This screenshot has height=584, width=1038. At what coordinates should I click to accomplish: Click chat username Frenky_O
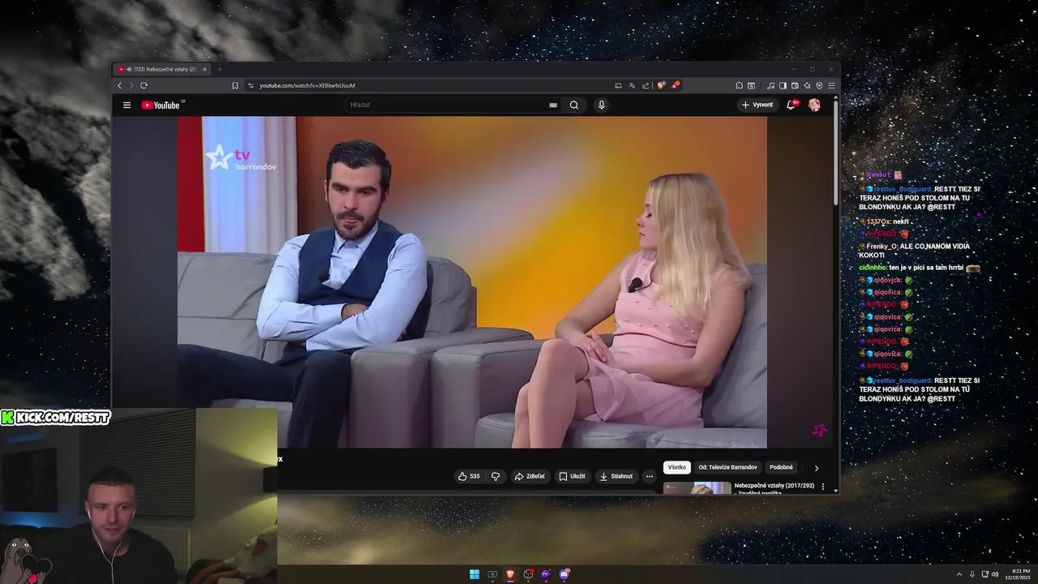884,246
